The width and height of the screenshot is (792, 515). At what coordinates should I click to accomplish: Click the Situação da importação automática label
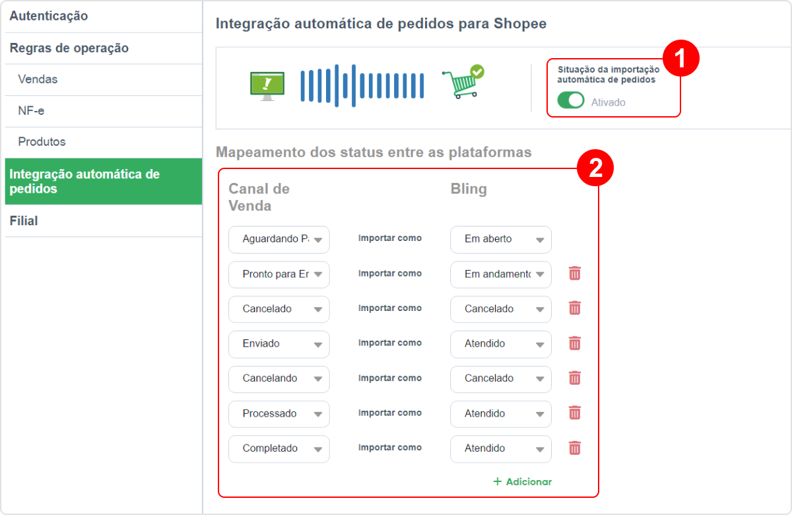(609, 74)
